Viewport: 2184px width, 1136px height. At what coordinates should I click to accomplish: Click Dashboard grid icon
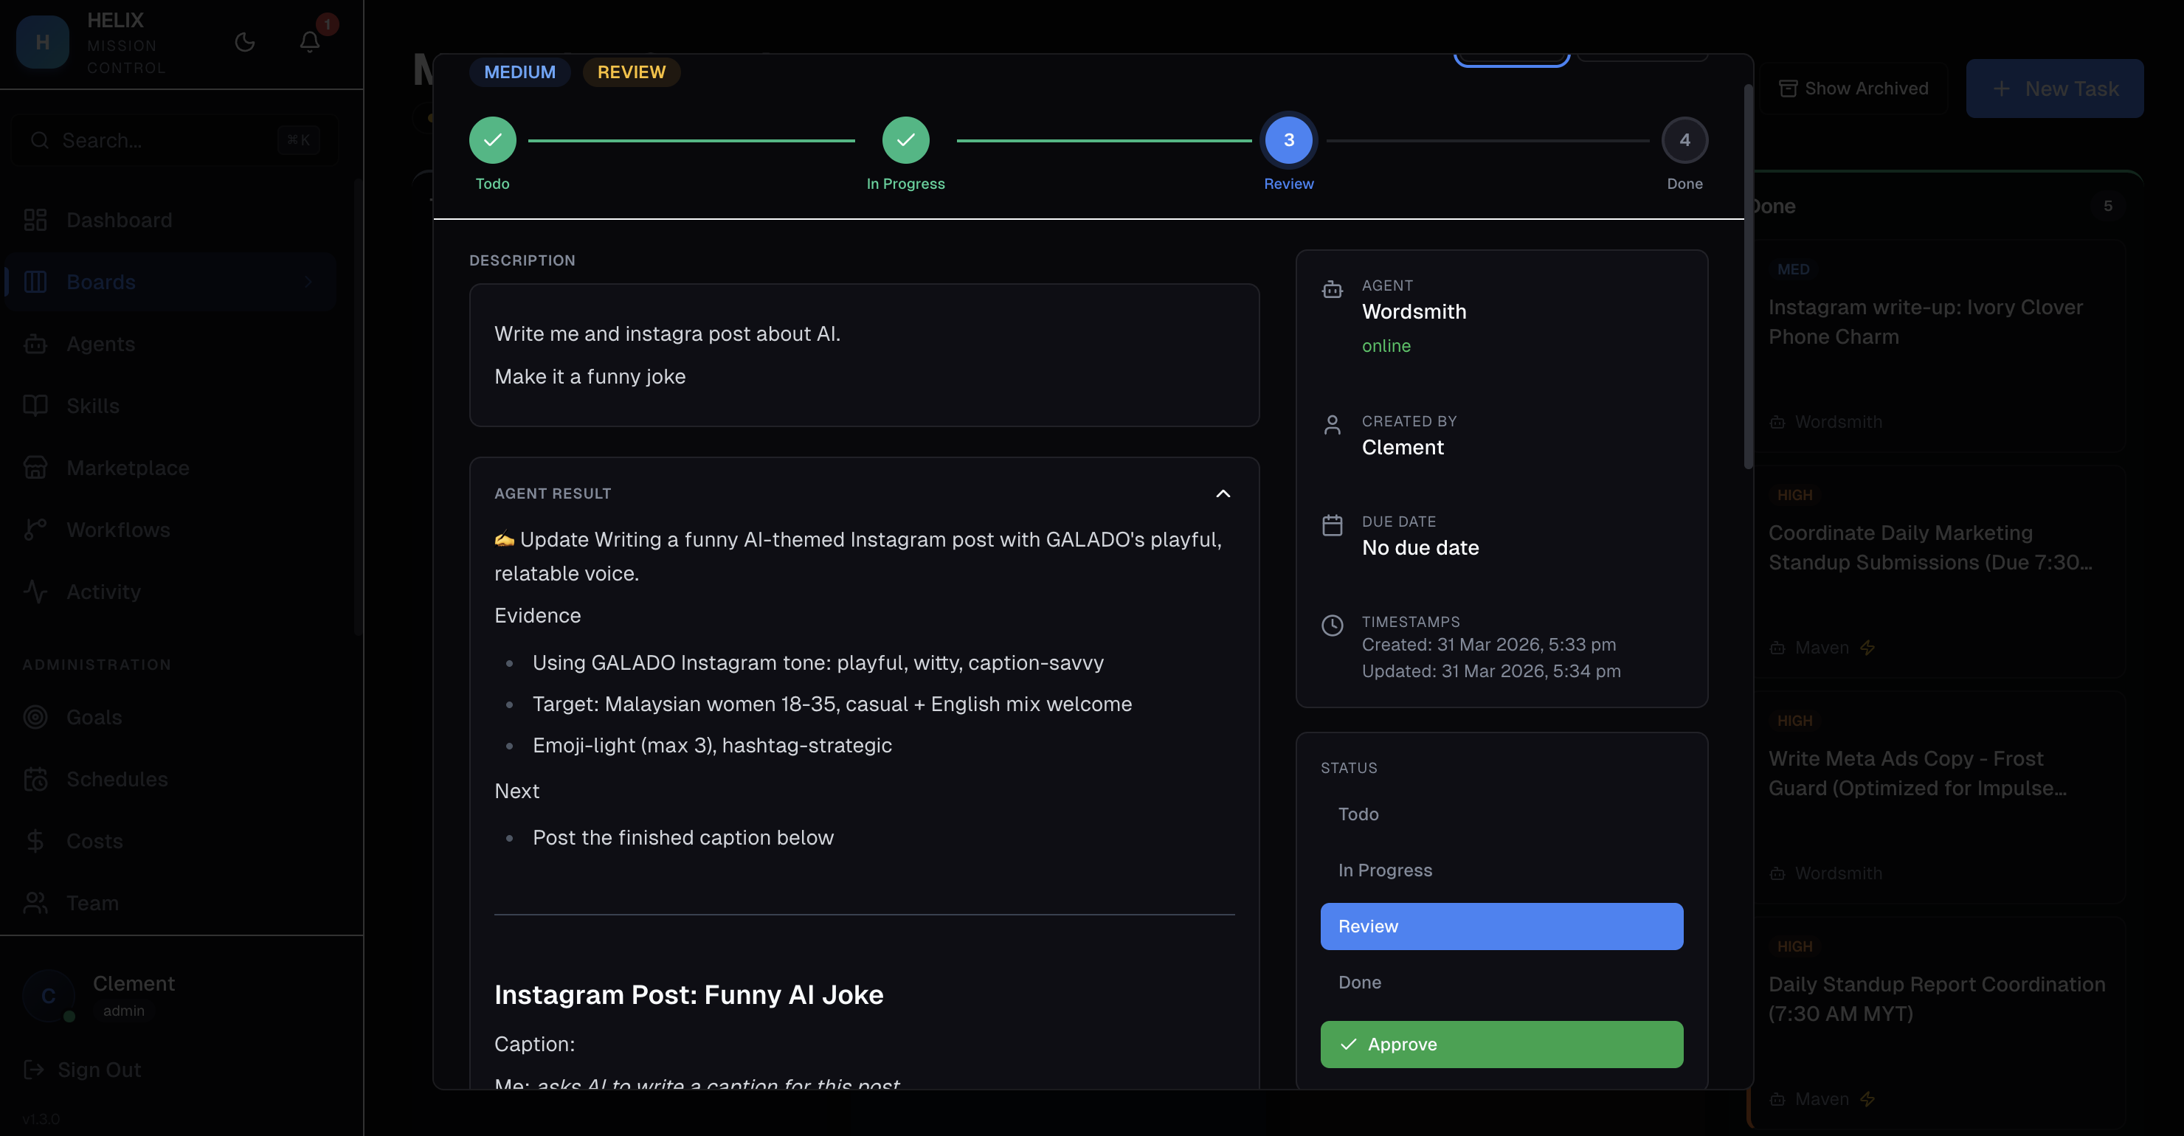[35, 221]
